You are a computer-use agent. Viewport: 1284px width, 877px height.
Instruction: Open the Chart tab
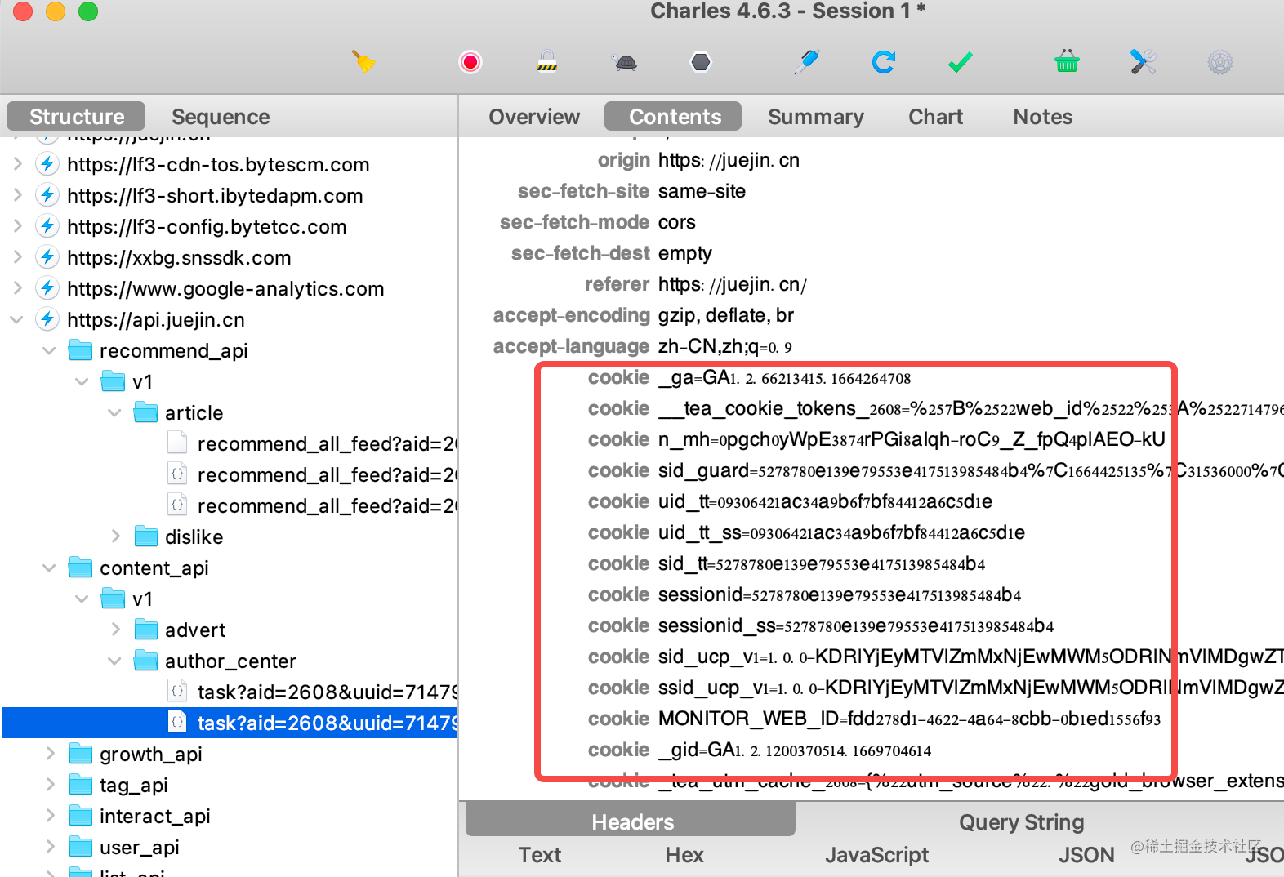coord(935,117)
